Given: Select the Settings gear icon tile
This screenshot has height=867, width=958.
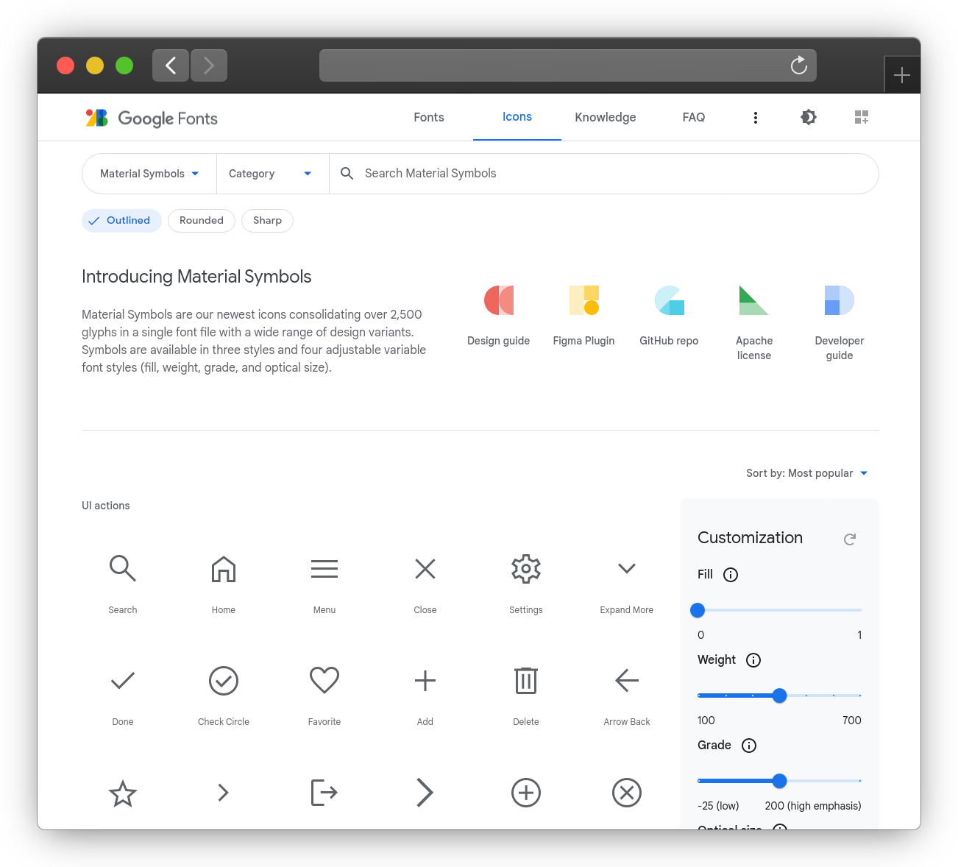Looking at the screenshot, I should (x=526, y=583).
